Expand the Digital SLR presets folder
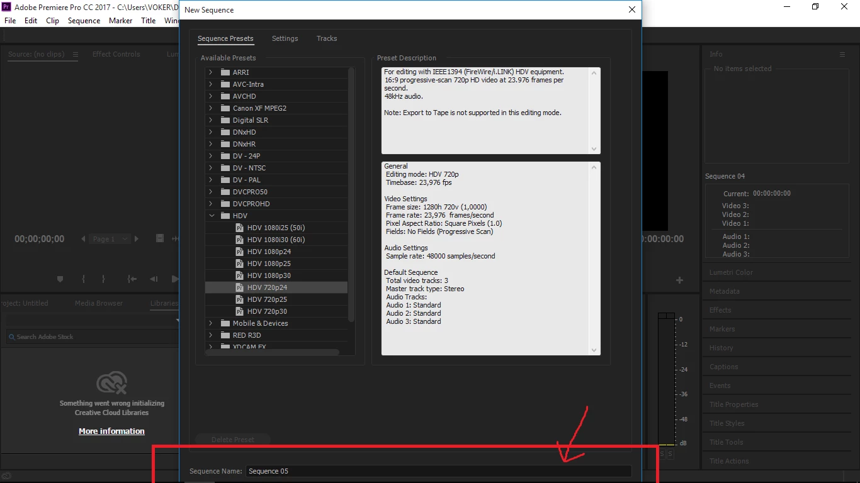Viewport: 860px width, 483px height. (211, 120)
